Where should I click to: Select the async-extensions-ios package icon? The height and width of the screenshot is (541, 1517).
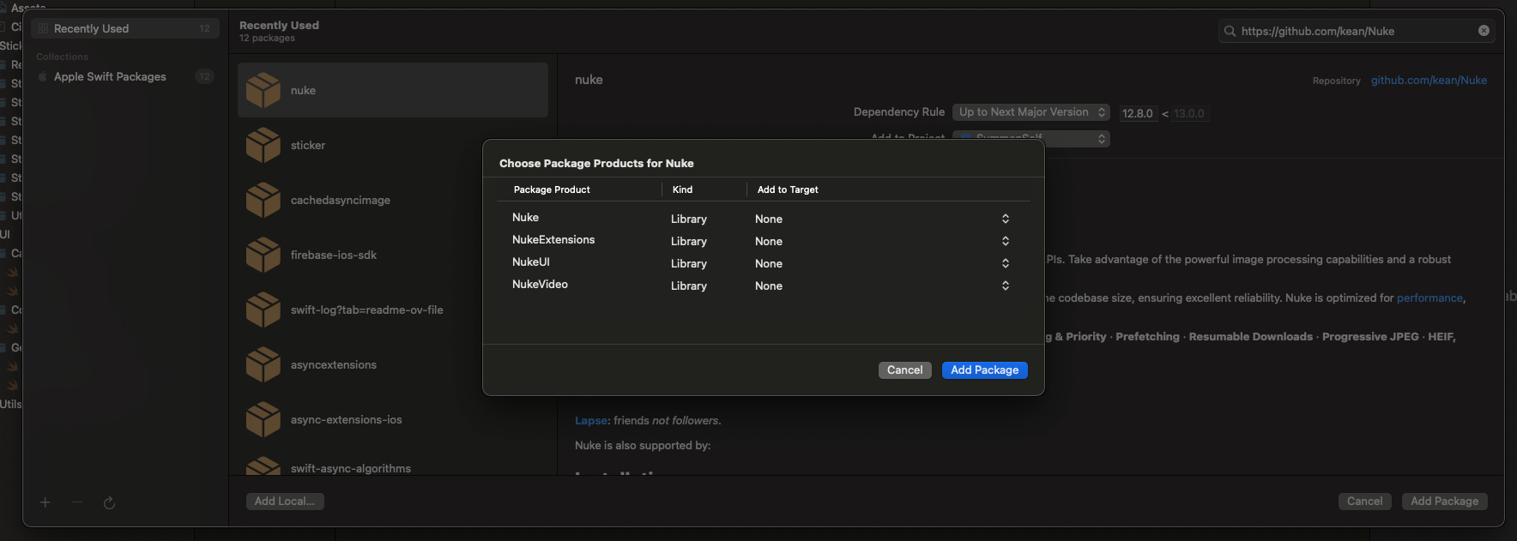263,419
